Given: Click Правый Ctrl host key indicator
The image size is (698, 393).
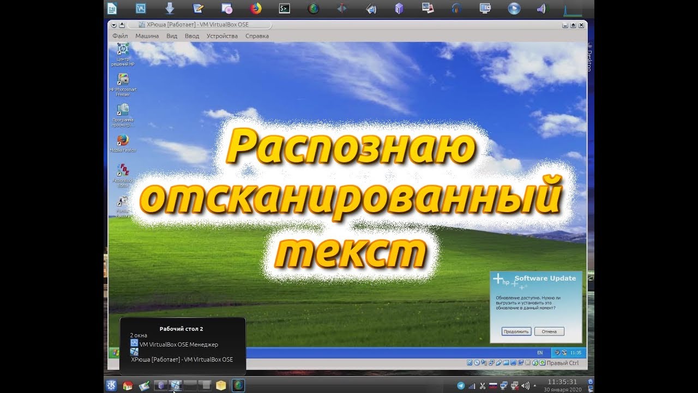Looking at the screenshot, I should tap(562, 363).
